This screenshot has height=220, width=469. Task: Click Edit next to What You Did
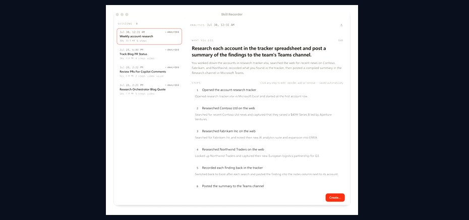click(x=341, y=40)
